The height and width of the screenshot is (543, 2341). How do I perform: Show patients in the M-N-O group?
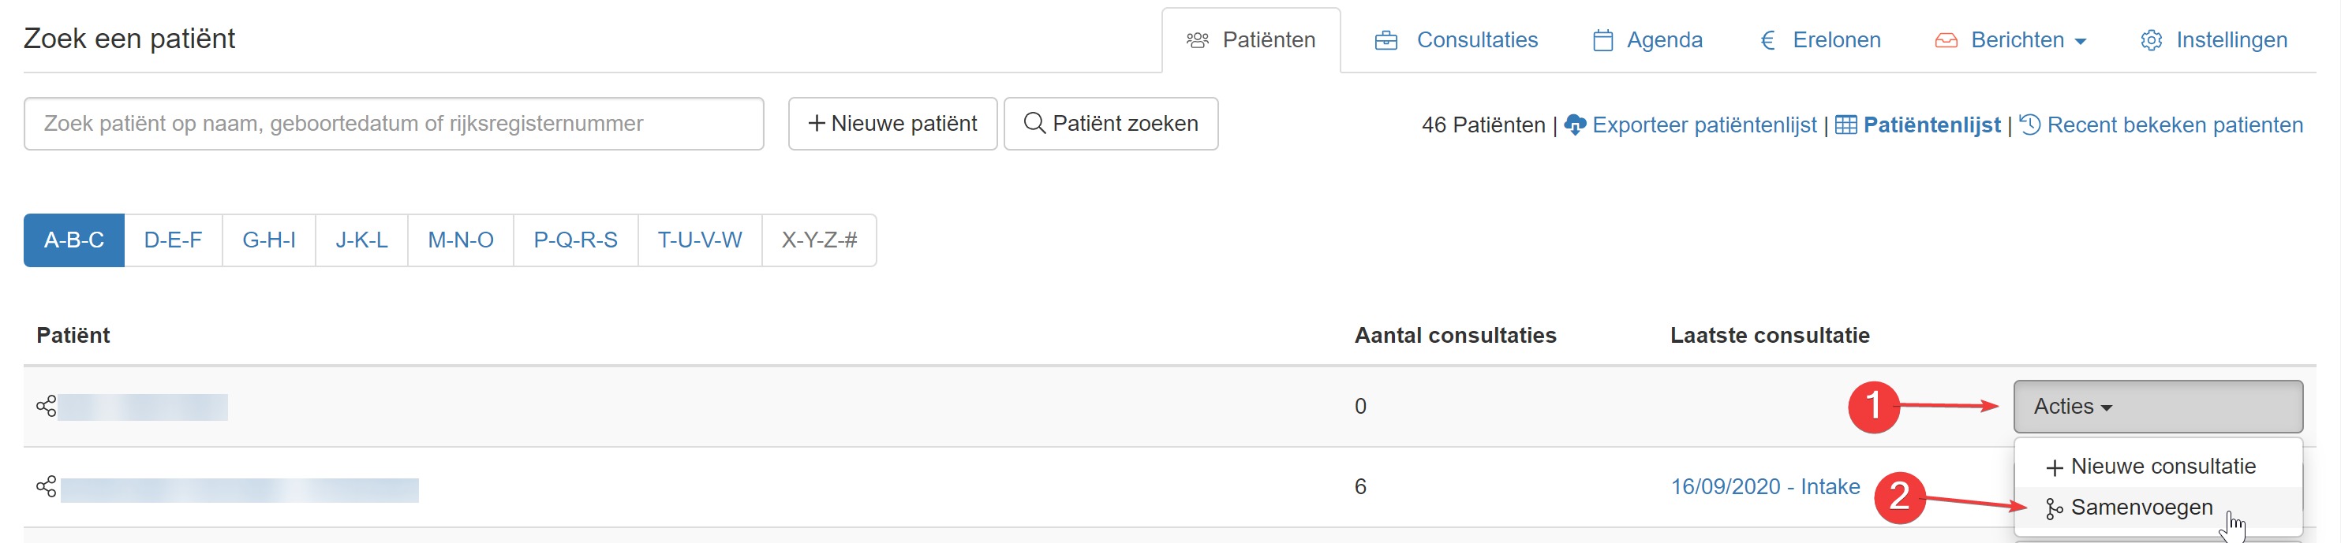pos(461,240)
